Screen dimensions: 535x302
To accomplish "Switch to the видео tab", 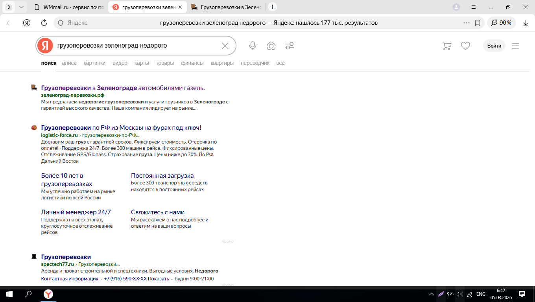I will click(x=120, y=63).
